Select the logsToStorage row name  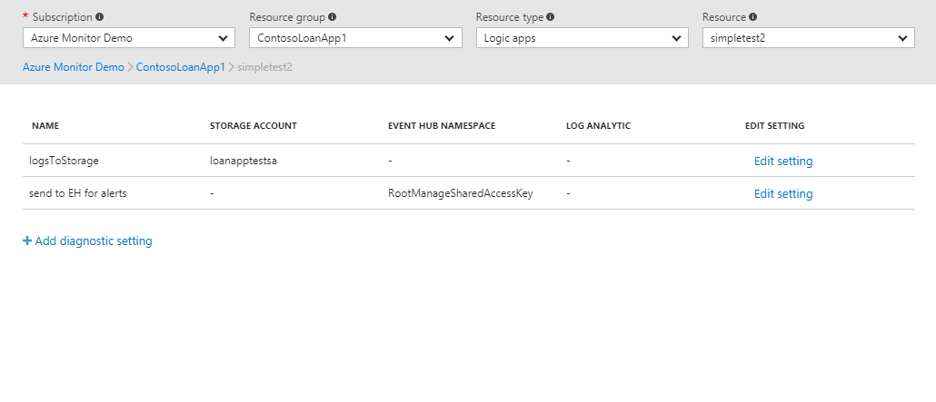coord(64,161)
